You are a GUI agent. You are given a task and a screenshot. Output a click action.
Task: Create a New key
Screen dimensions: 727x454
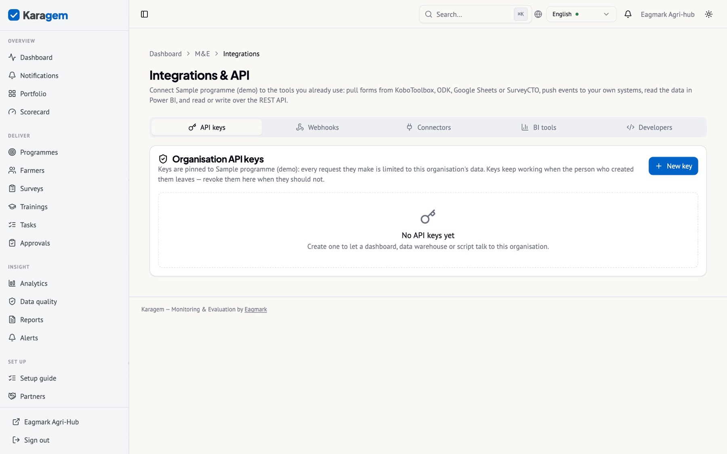tap(673, 166)
